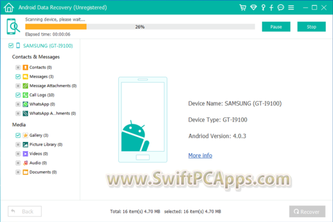Image resolution: width=333 pixels, height=222 pixels.
Task: Open the hamburger menu
Action: tap(291, 8)
